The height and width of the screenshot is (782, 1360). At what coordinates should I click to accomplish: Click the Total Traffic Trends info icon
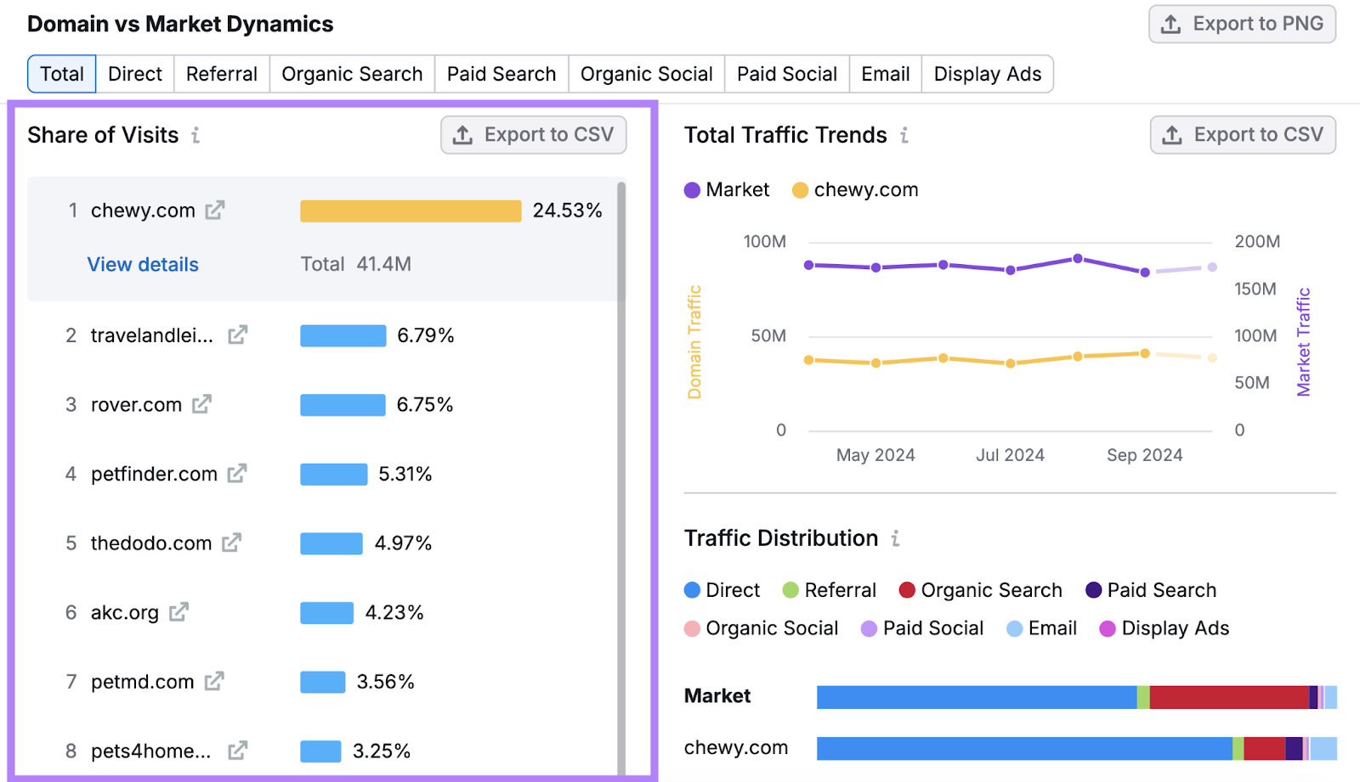coord(905,135)
